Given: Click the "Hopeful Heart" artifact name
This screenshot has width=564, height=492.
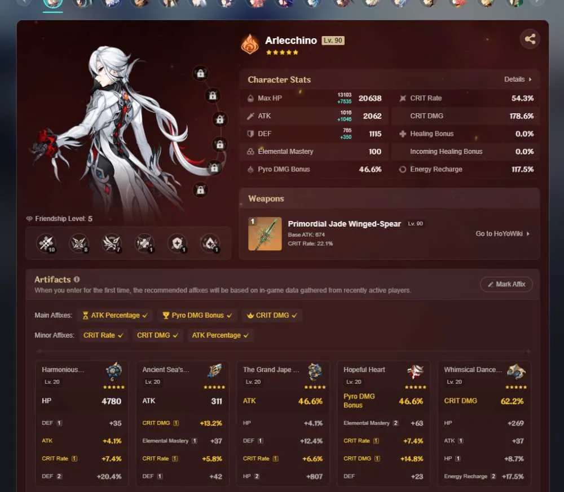Looking at the screenshot, I should click(x=364, y=370).
